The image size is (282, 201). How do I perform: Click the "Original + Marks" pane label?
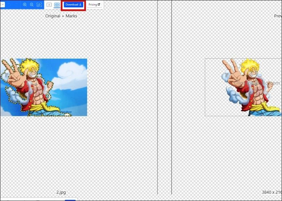61,16
